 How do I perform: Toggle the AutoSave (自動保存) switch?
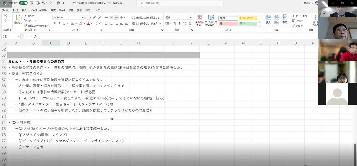[23, 3]
